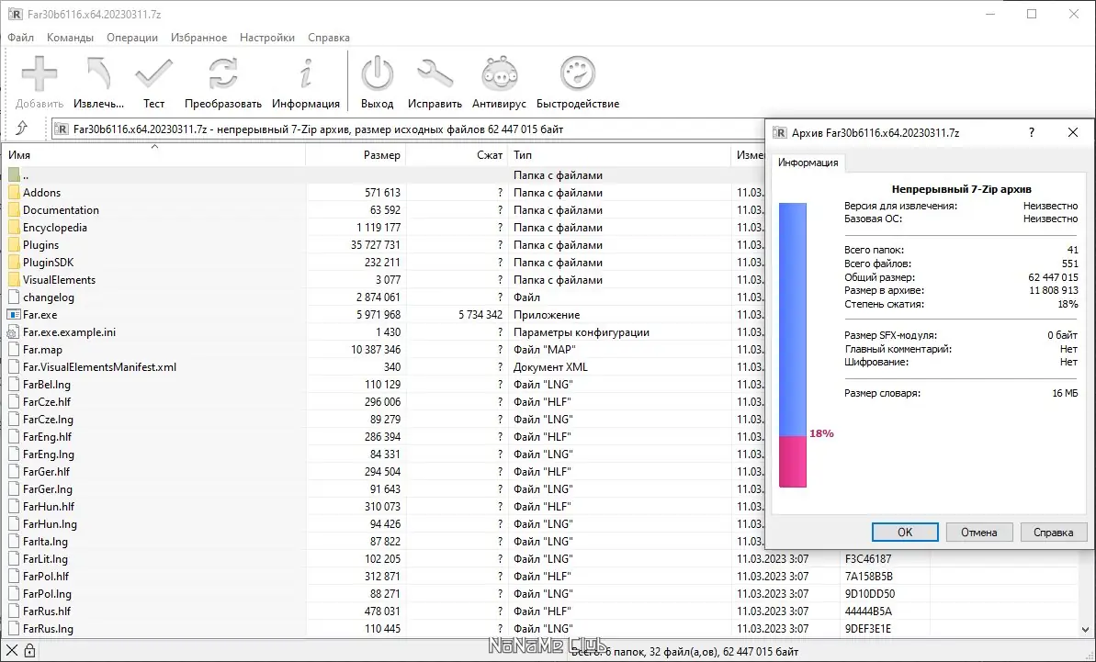This screenshot has height=662, width=1096.
Task: Open the Настройки menu
Action: [266, 38]
